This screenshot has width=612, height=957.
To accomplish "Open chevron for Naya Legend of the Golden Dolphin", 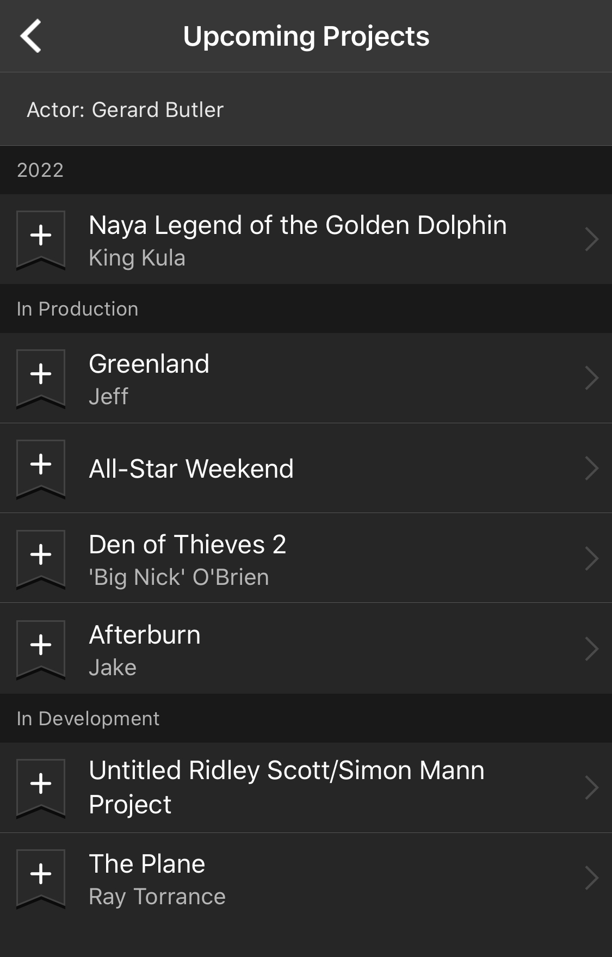I will [x=591, y=239].
